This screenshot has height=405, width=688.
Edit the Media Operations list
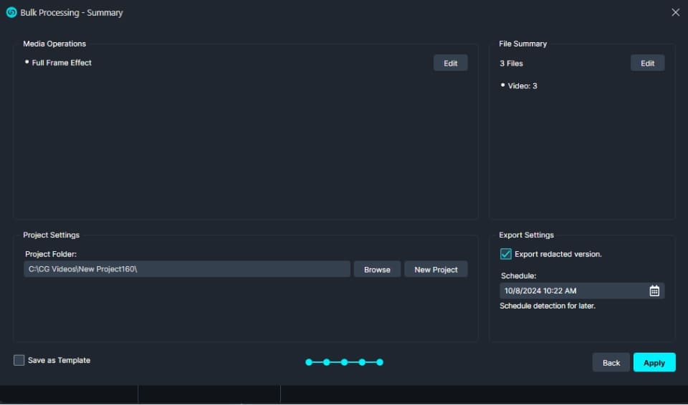[x=450, y=63]
